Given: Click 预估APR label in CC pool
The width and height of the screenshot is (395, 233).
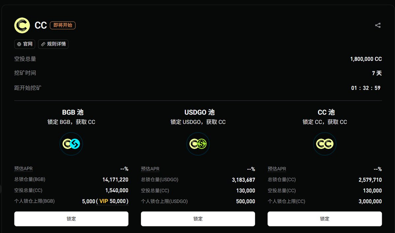Looking at the screenshot, I should 277,169.
